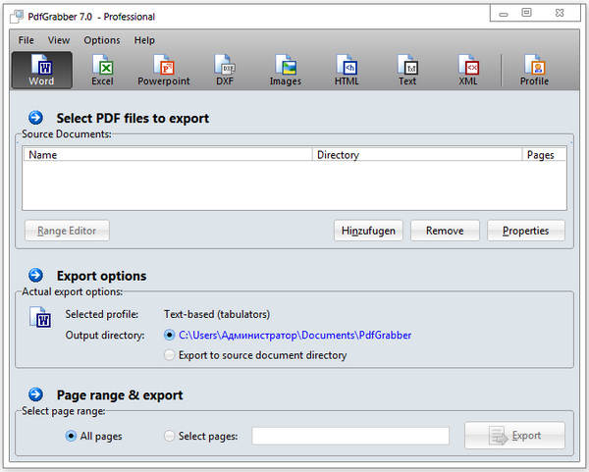Maximize the PdfGrabber window

point(526,13)
